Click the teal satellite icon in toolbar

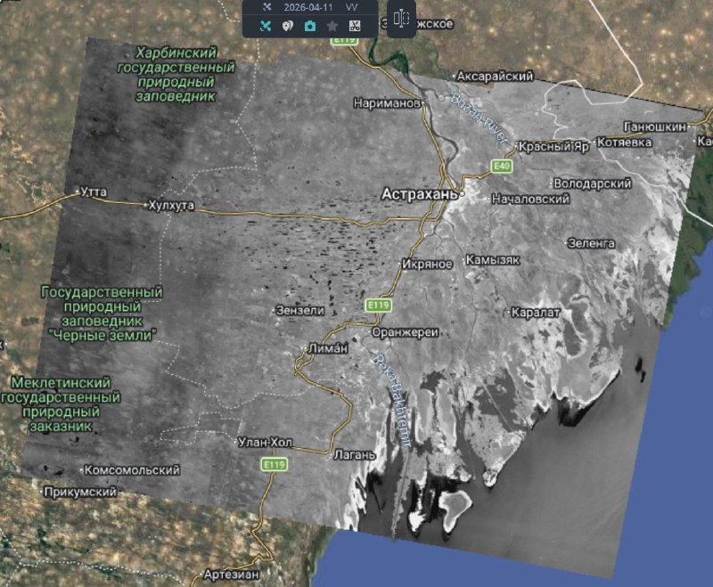[x=266, y=26]
